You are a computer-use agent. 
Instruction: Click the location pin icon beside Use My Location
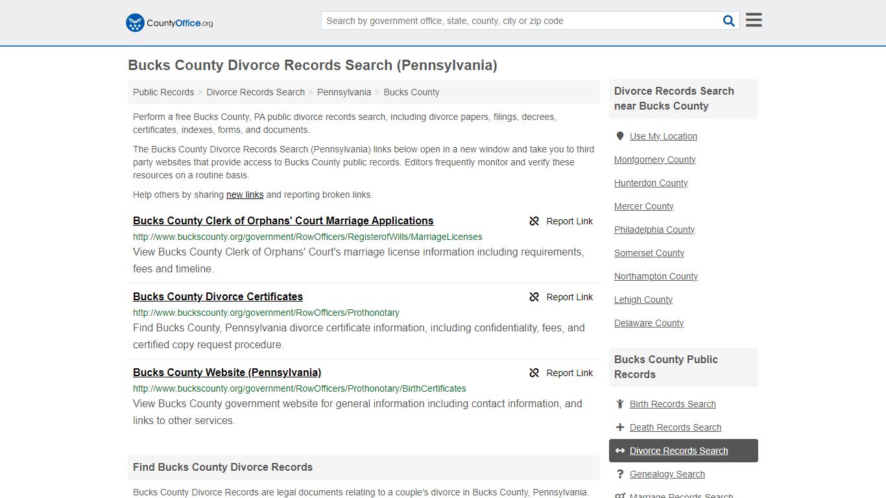click(620, 136)
